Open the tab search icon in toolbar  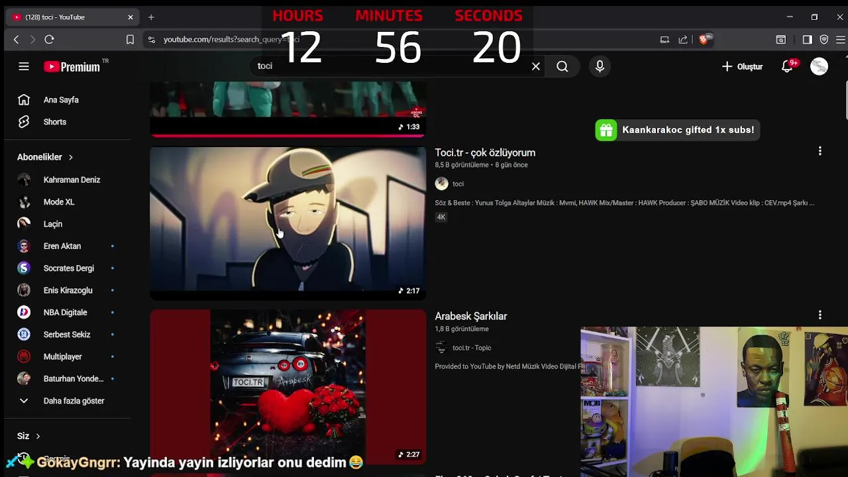pos(781,40)
